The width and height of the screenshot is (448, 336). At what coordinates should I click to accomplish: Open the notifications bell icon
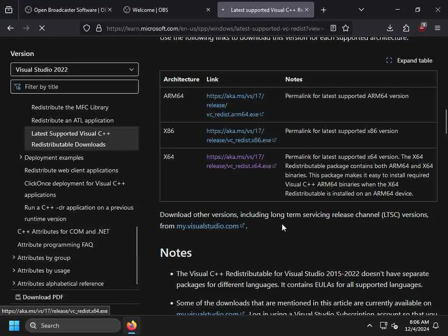[x=436, y=325]
